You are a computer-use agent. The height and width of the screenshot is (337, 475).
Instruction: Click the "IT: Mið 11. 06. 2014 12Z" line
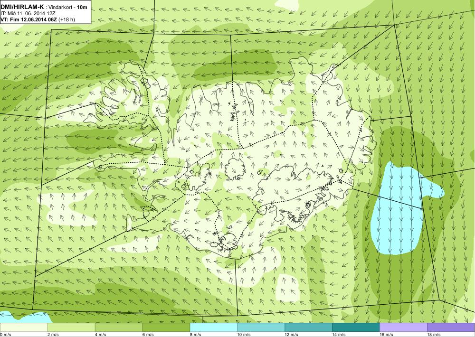coord(28,14)
